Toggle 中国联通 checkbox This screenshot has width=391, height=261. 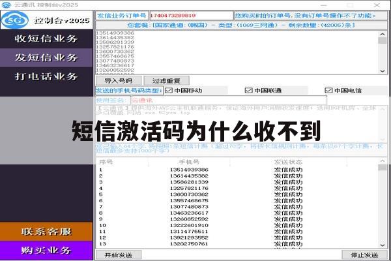coord(249,91)
